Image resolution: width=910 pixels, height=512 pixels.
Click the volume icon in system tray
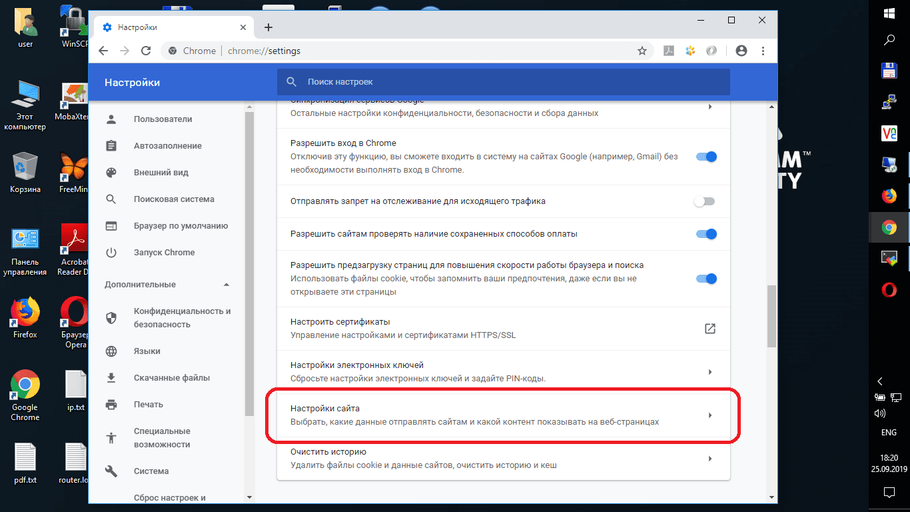pyautogui.click(x=880, y=413)
